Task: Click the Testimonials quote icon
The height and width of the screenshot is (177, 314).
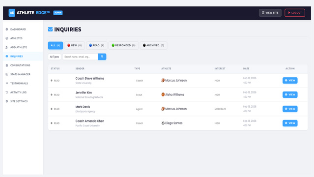Action: coord(7,84)
